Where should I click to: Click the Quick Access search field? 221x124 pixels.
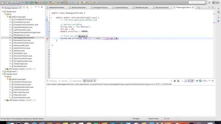[x=196, y=2]
